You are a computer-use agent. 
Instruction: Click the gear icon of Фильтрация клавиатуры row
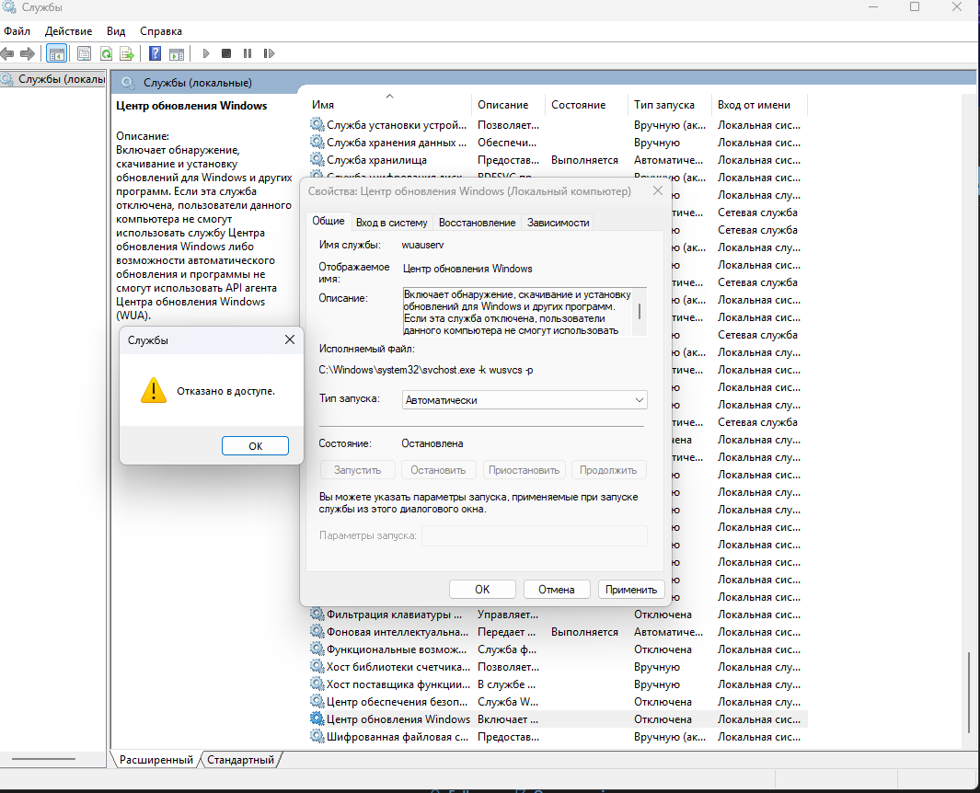(x=317, y=615)
